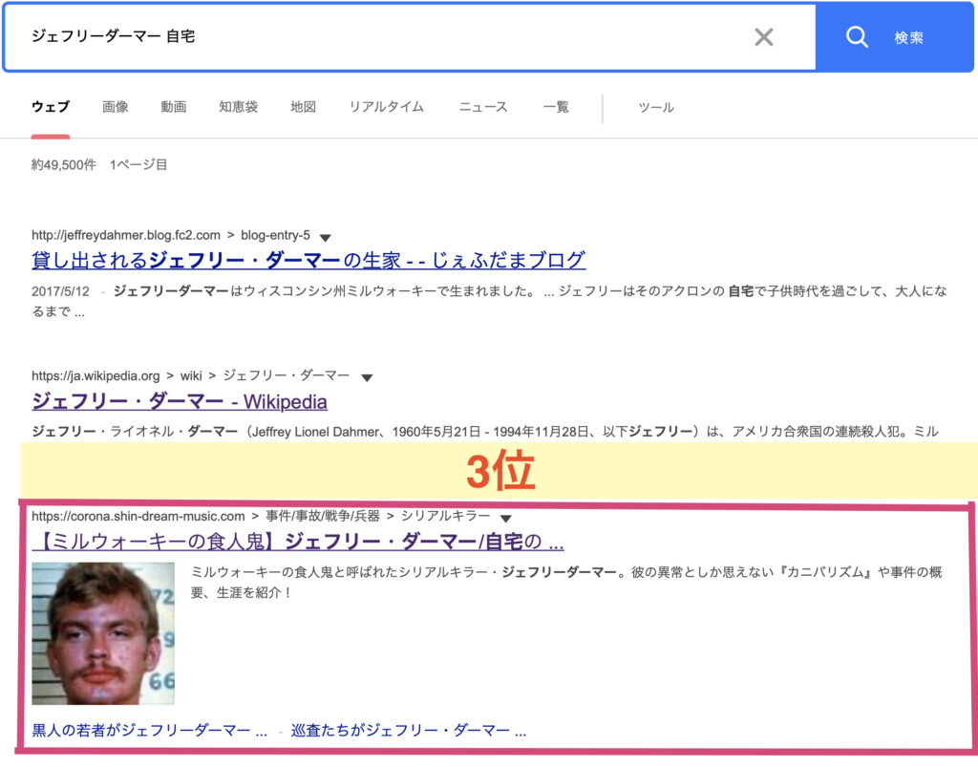This screenshot has height=767, width=978.
Task: Switch to the 動画 tab
Action: click(x=174, y=107)
